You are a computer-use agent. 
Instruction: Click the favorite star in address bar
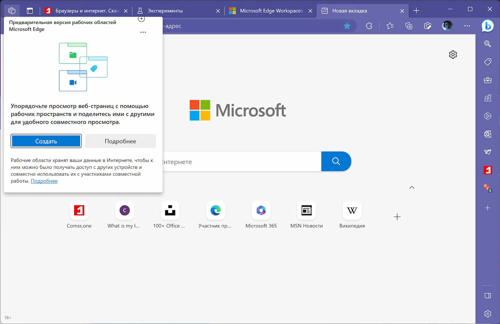pyautogui.click(x=347, y=26)
